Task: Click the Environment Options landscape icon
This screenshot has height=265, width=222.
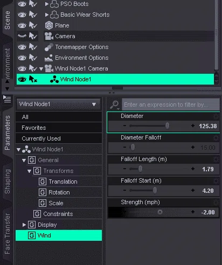Action: coord(48,58)
